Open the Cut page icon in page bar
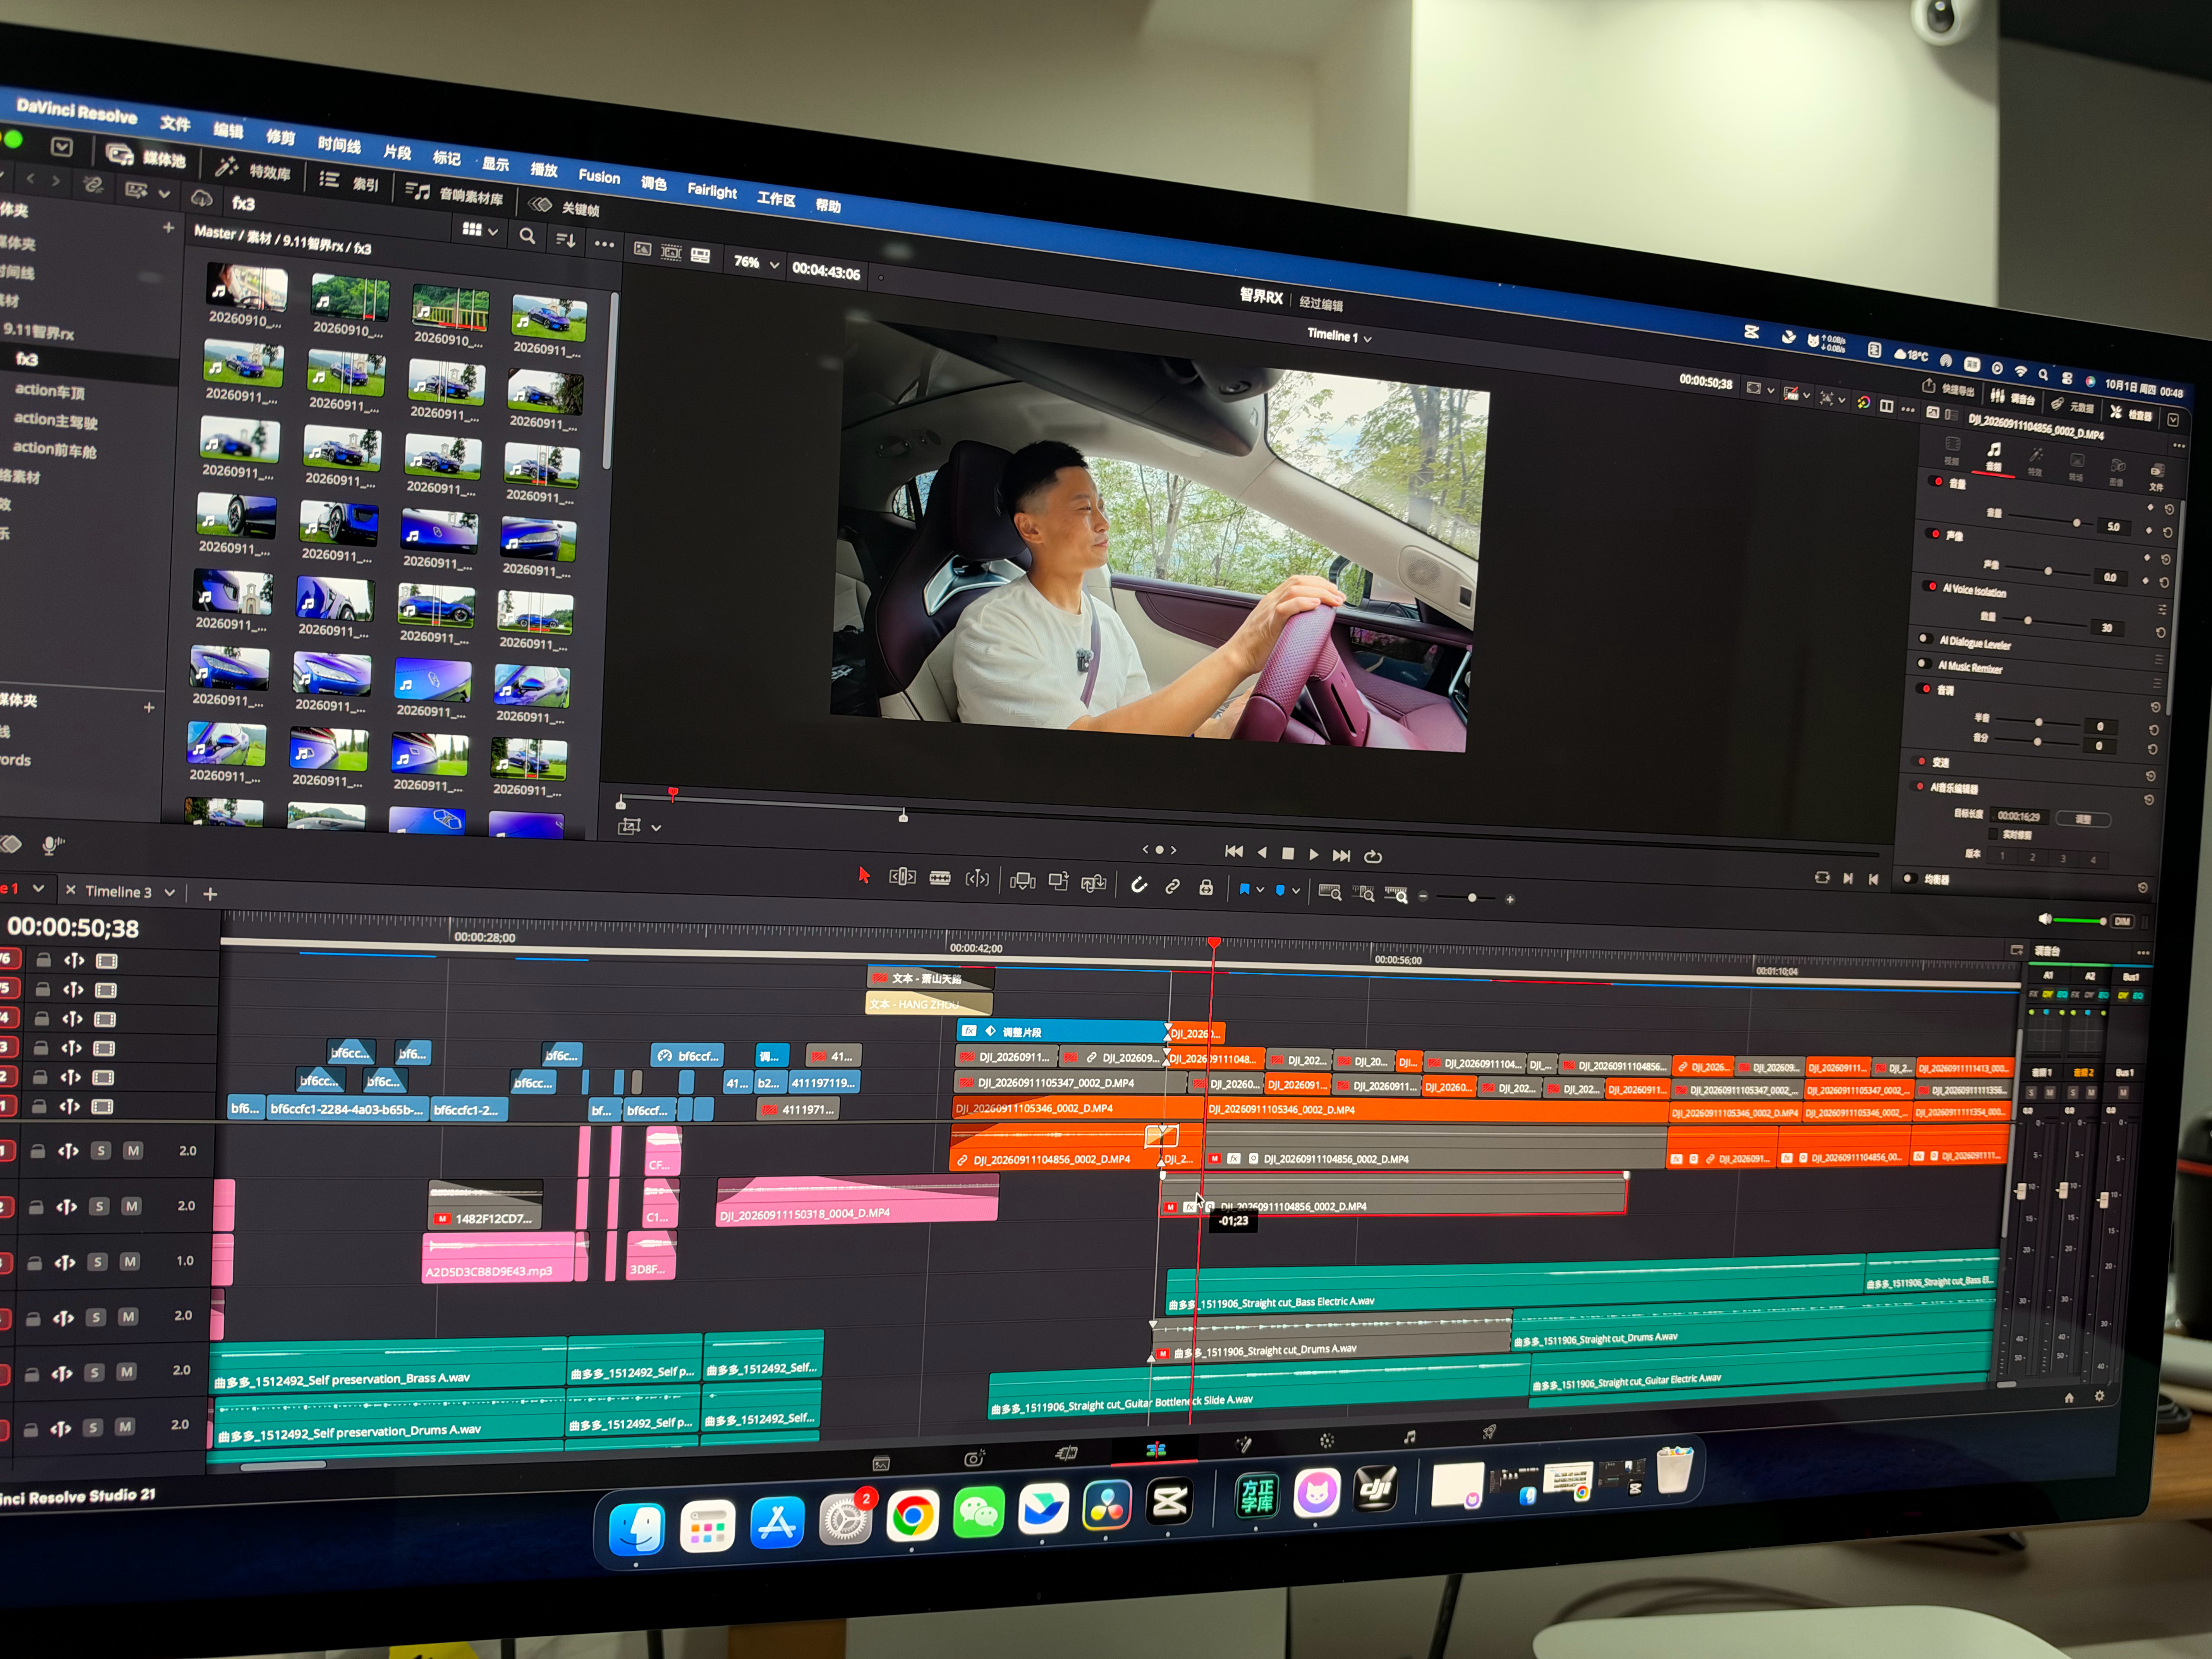The height and width of the screenshot is (1659, 2212). tap(1066, 1453)
